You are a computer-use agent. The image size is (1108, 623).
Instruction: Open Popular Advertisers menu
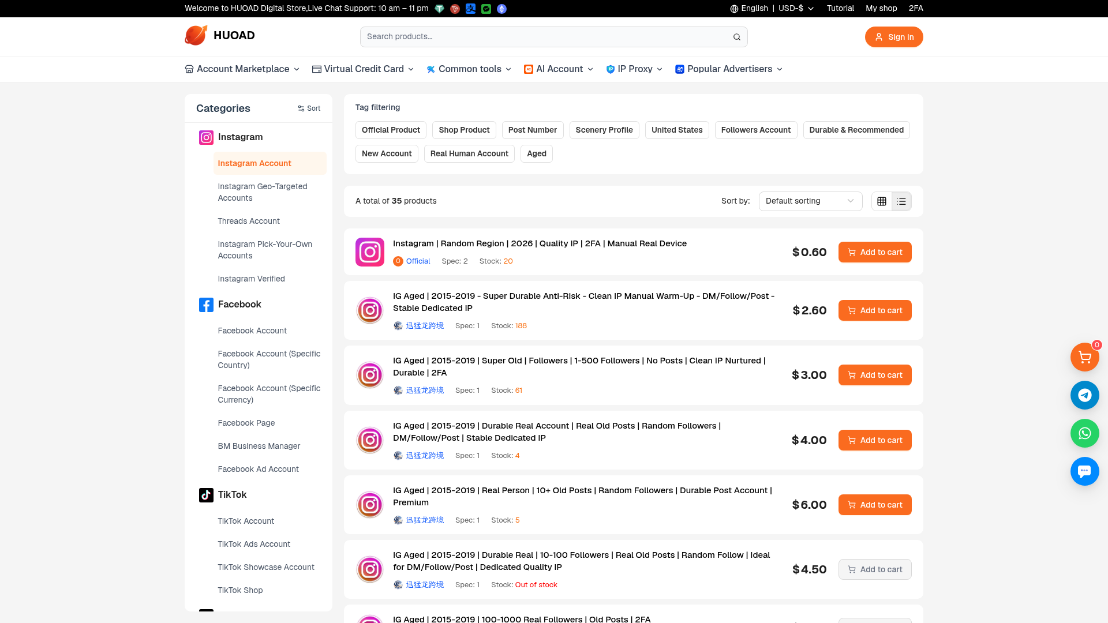point(729,69)
